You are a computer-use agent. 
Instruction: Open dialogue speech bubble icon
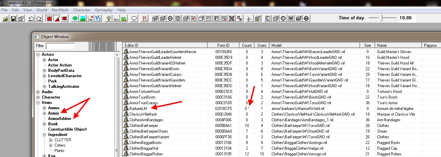point(134,19)
